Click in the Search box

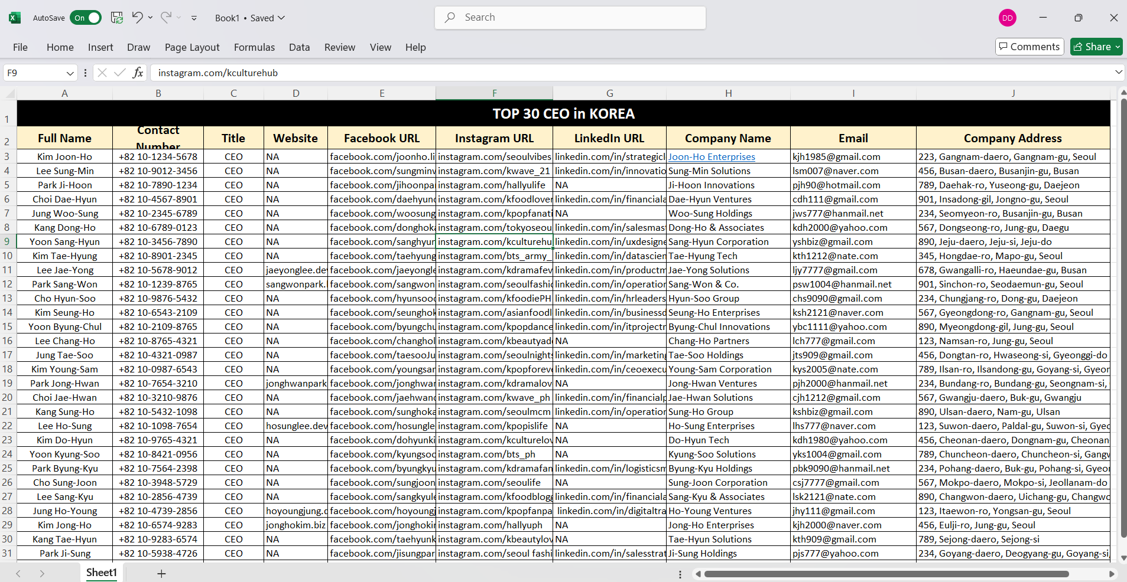pyautogui.click(x=570, y=18)
